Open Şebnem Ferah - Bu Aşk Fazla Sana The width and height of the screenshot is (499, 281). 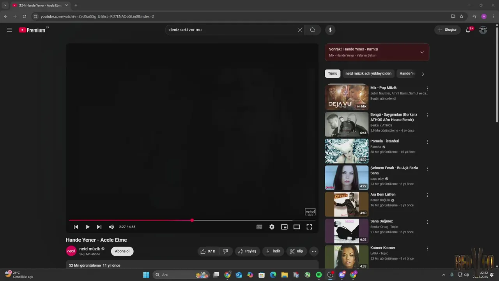(x=394, y=170)
